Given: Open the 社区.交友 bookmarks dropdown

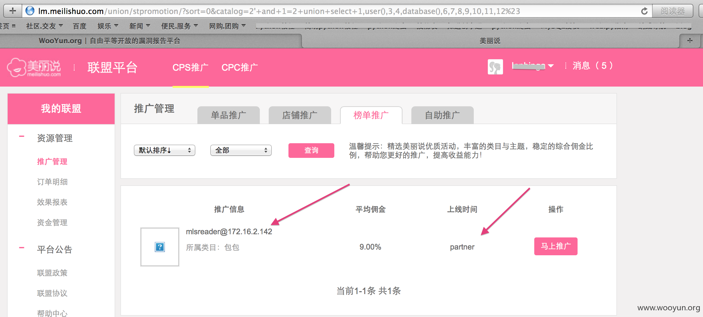Looking at the screenshot, I should (x=45, y=26).
